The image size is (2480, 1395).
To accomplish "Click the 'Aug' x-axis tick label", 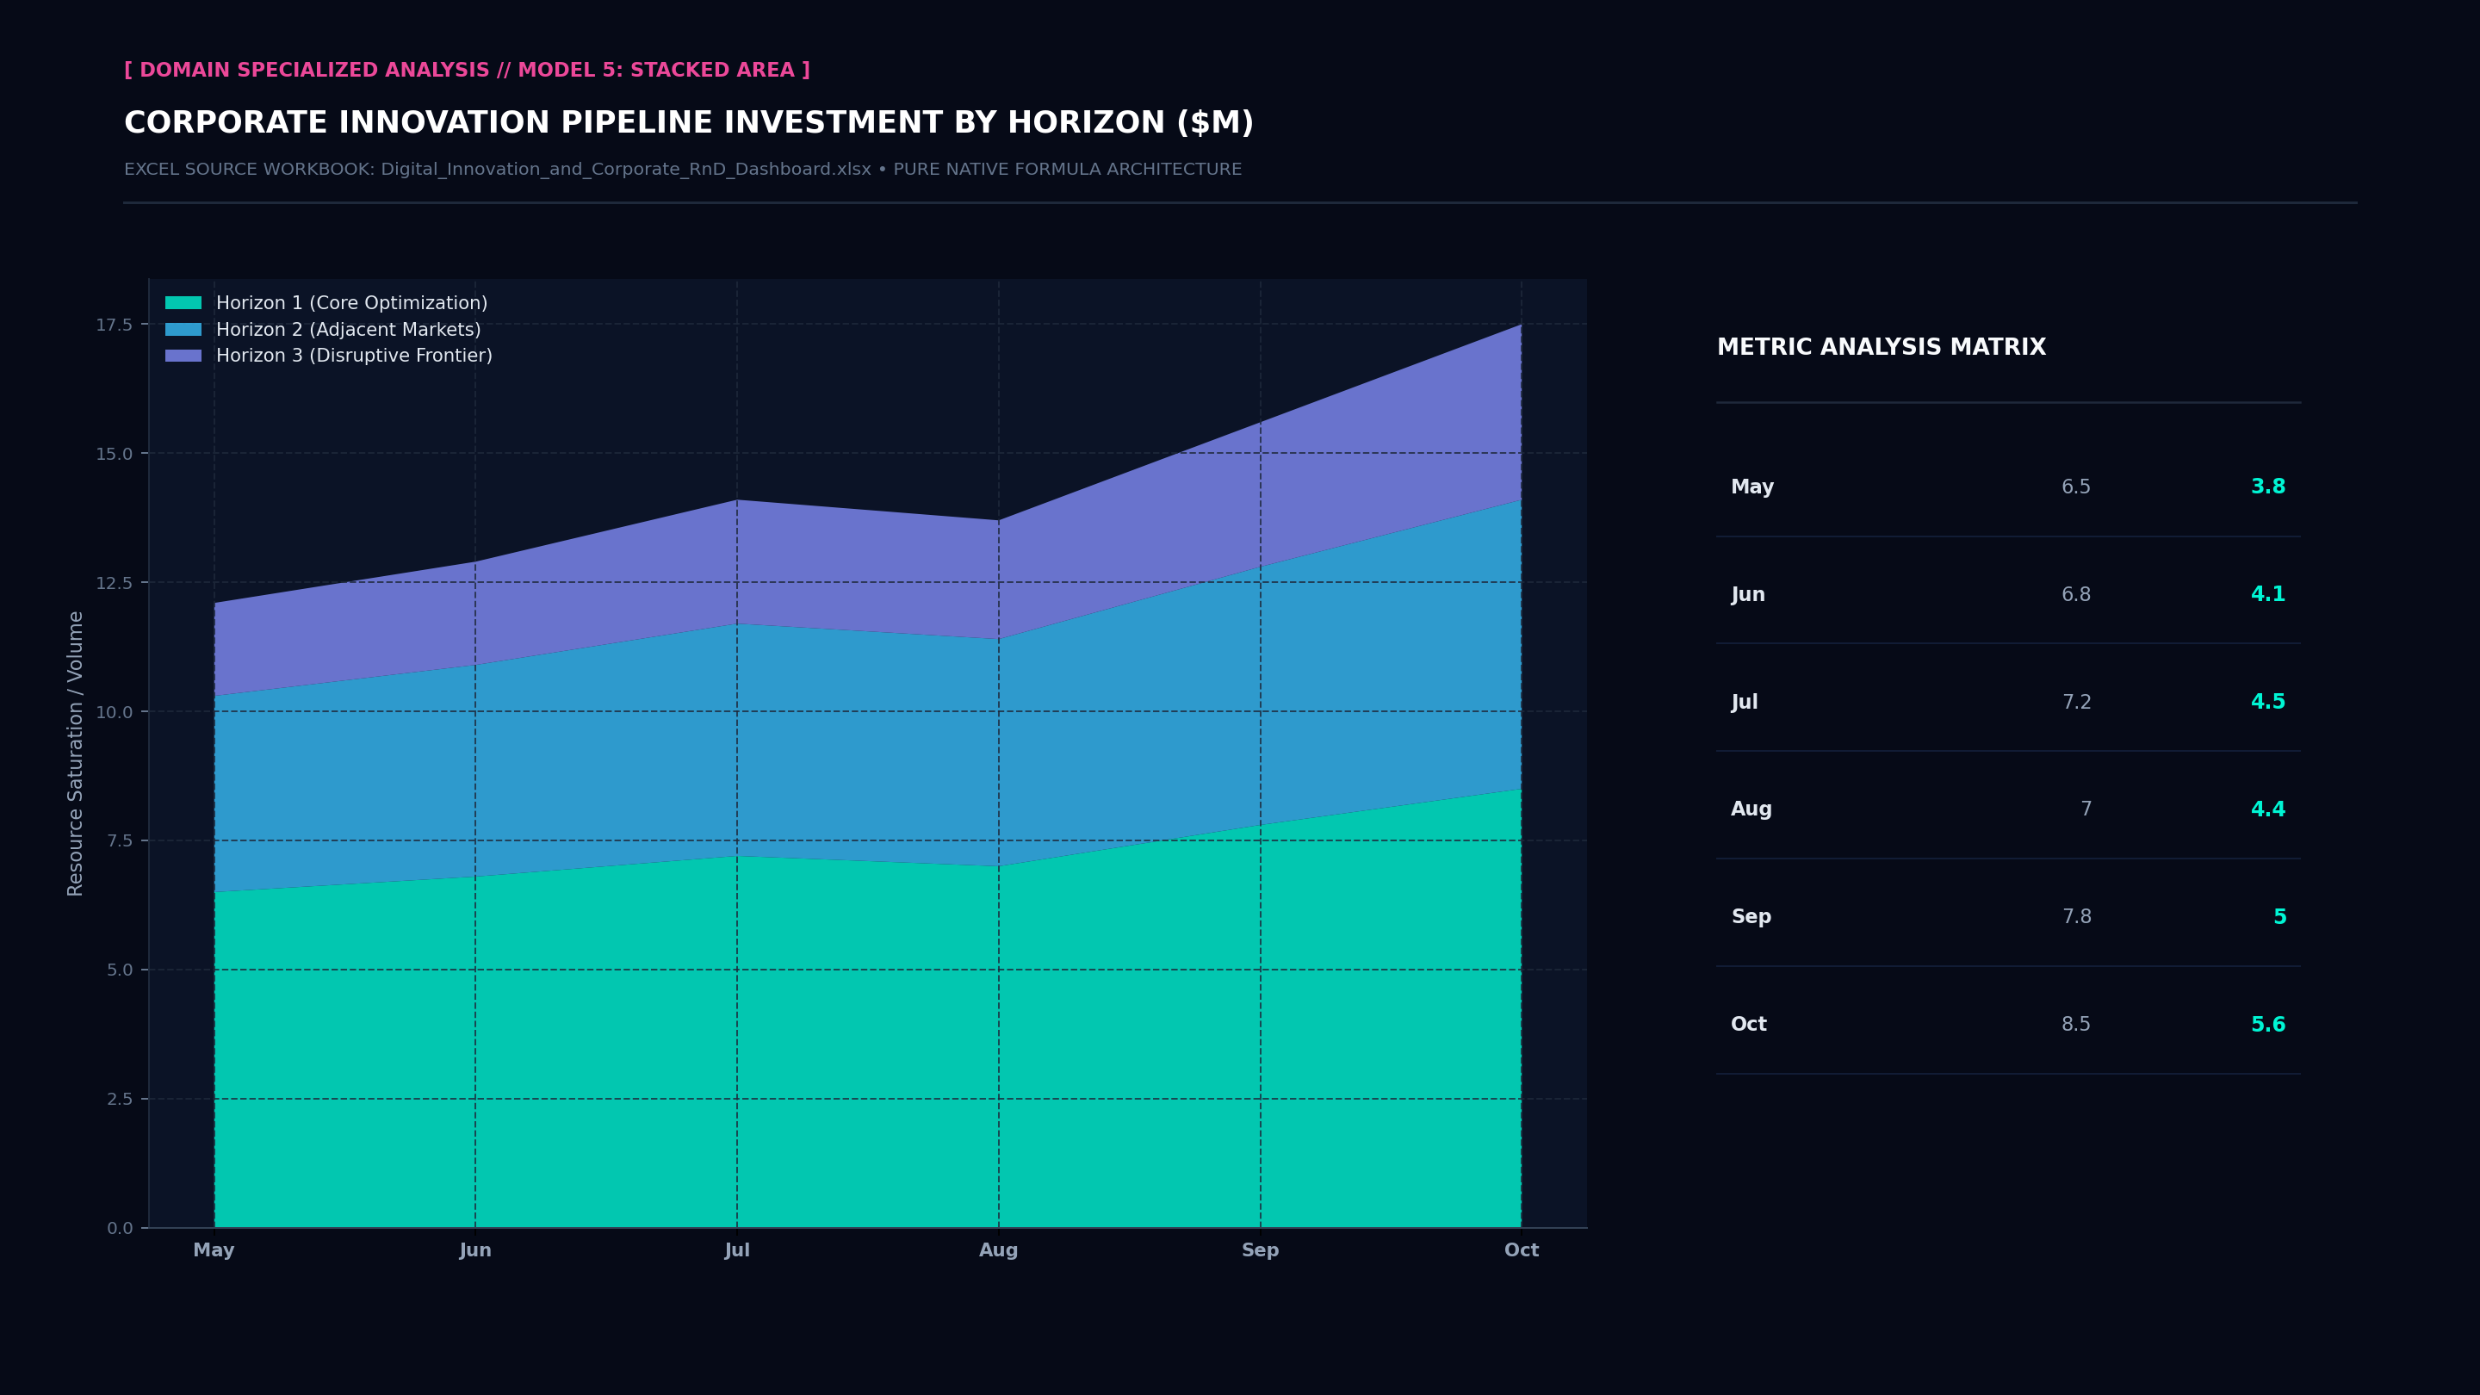I will 998,1250.
